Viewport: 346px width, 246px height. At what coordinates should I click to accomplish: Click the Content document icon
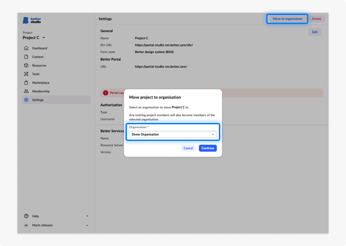[26, 57]
